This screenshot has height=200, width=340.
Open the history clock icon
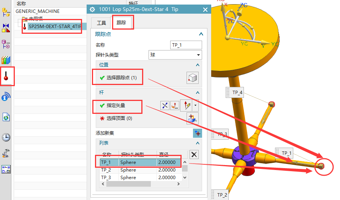(x=6, y=137)
